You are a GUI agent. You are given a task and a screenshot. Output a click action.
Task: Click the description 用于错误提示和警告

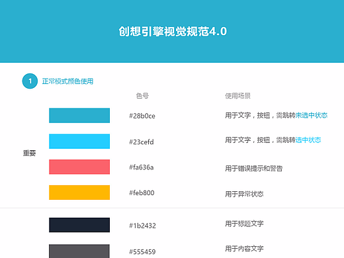(x=254, y=169)
